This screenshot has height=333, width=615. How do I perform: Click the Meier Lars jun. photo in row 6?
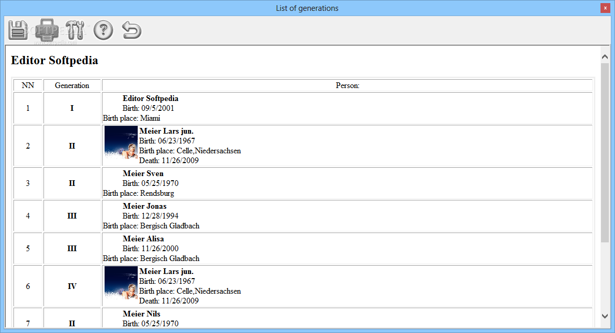coord(121,283)
